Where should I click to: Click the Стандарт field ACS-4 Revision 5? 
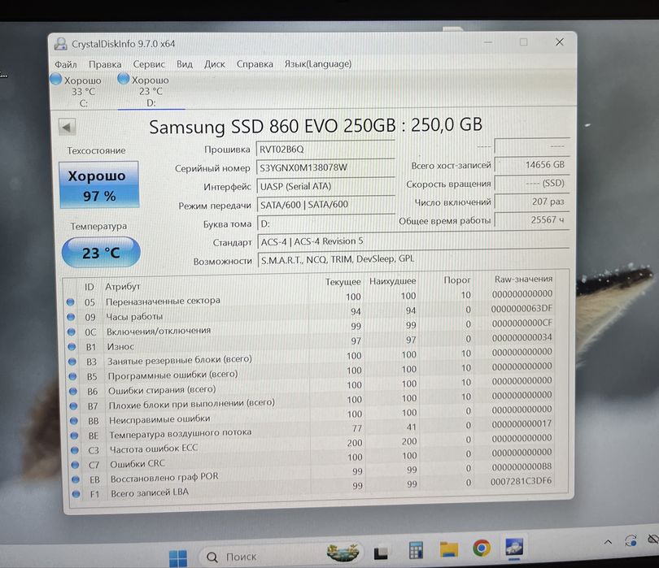413,242
